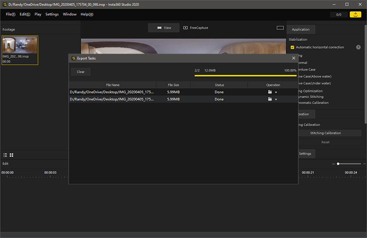Open the Settings menu

52,14
